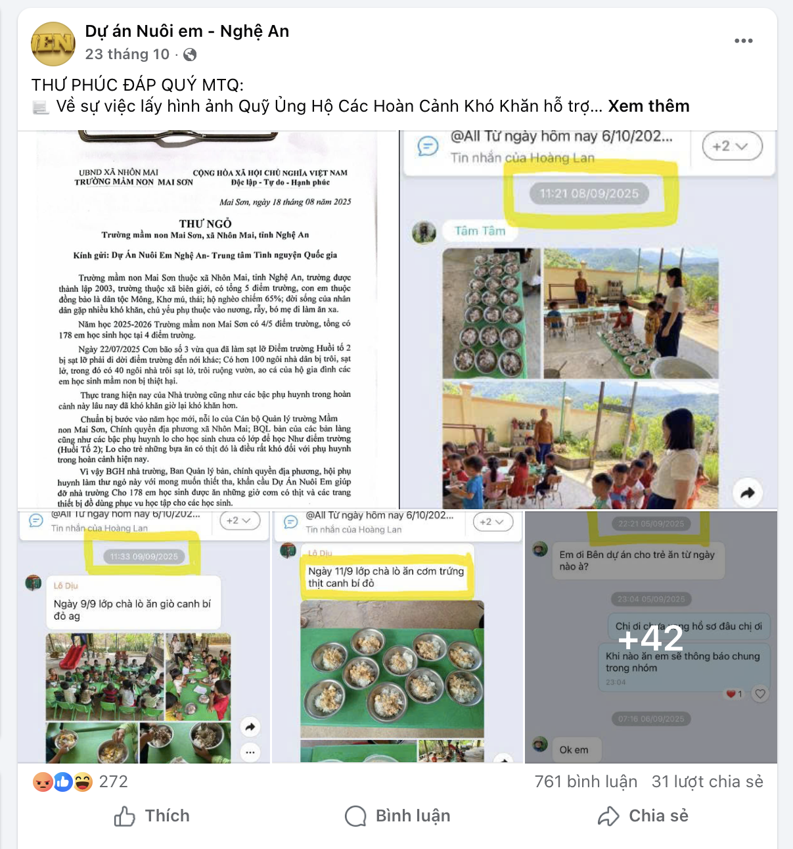
Task: Open the 272 reactions count
Action: [114, 782]
